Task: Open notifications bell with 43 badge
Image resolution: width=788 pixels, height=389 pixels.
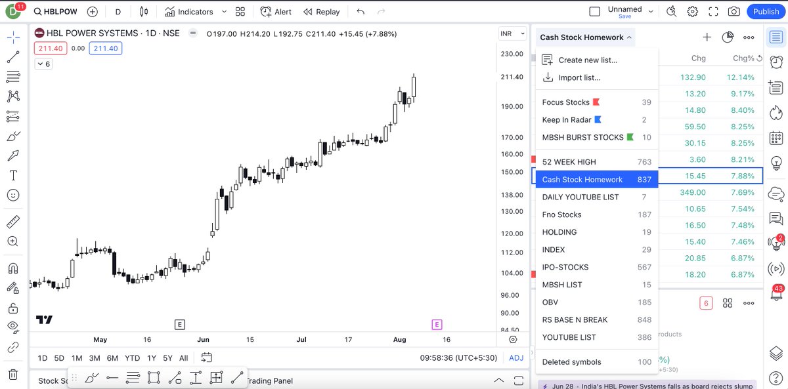Action: [776, 295]
